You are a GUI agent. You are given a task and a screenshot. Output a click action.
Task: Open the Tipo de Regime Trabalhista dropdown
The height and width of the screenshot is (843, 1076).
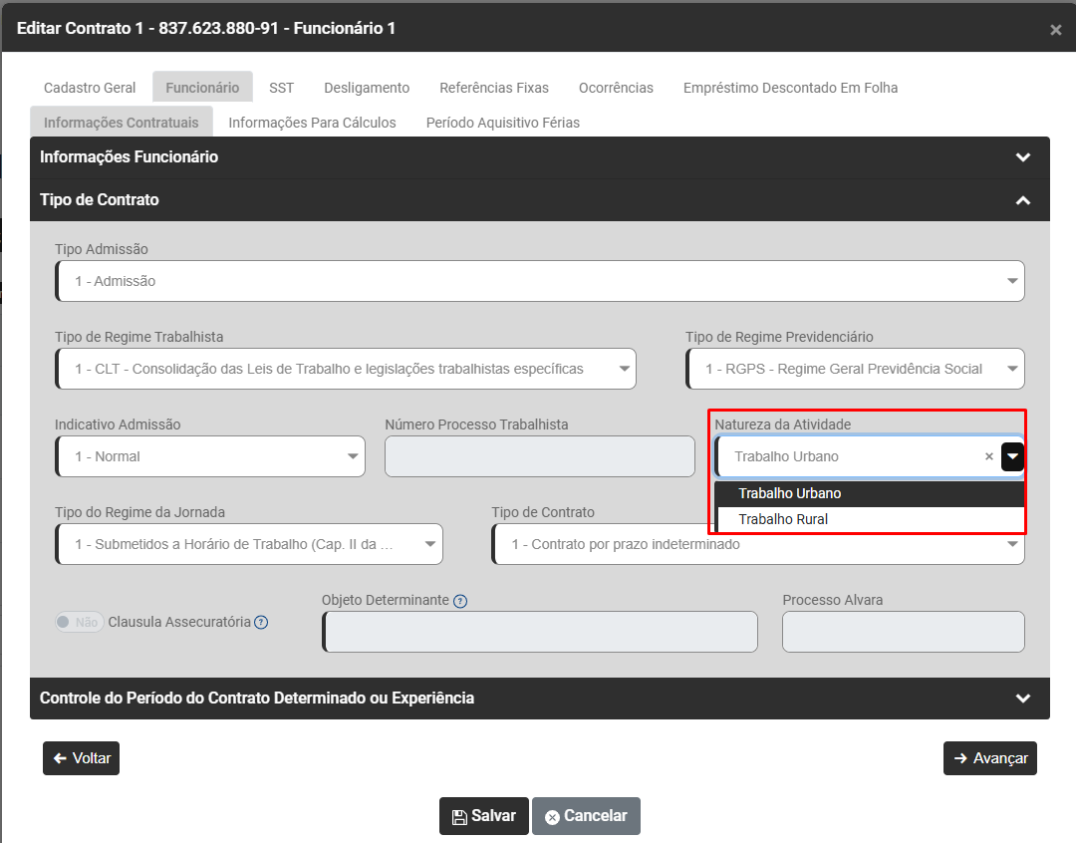pyautogui.click(x=345, y=369)
